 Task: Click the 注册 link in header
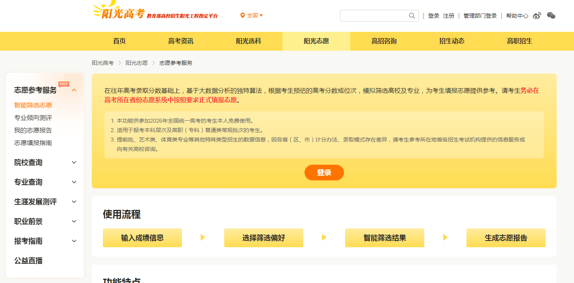pyautogui.click(x=449, y=16)
